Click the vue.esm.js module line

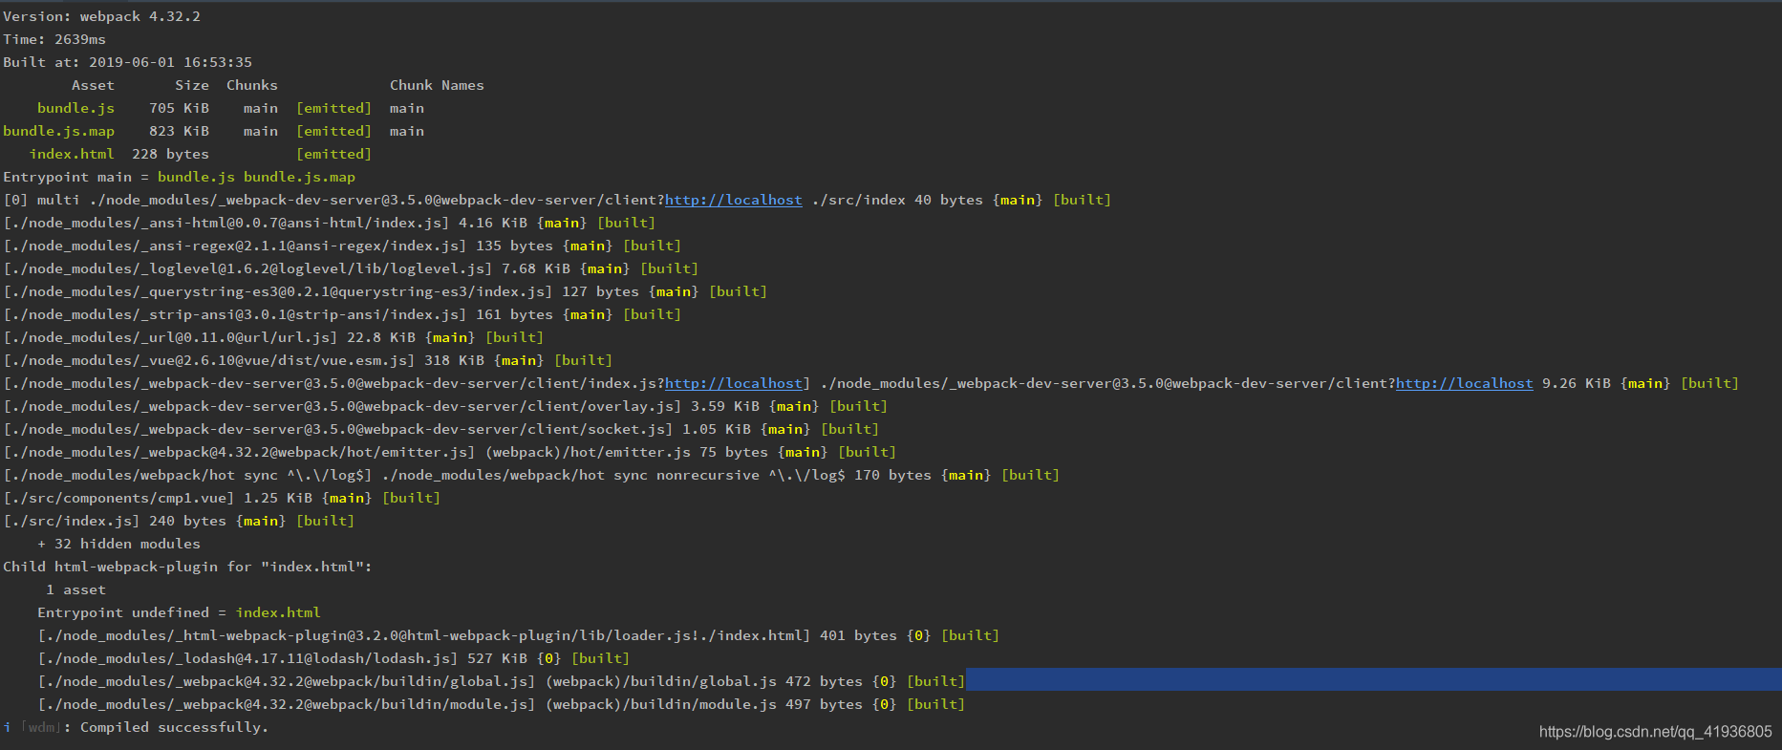(x=308, y=360)
